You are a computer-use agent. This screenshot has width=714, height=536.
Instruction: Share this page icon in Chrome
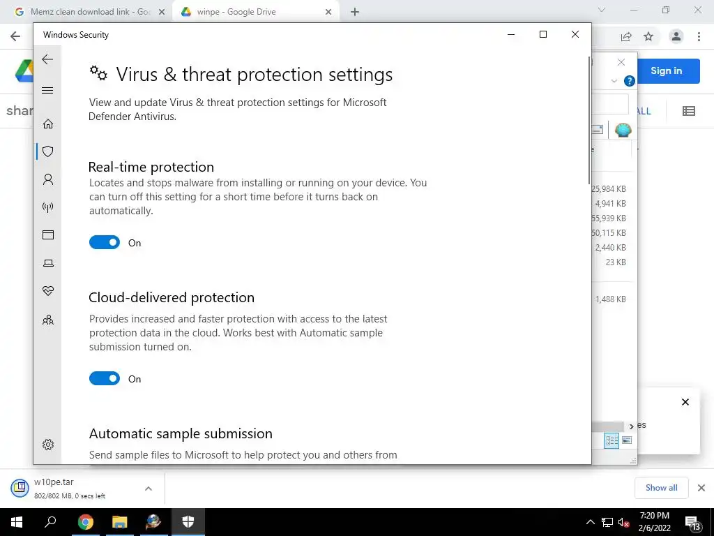pos(626,37)
